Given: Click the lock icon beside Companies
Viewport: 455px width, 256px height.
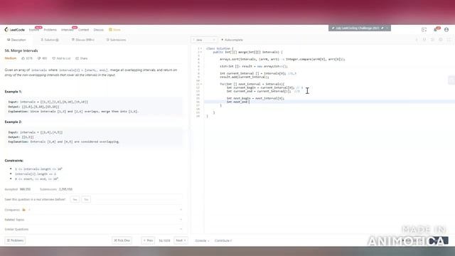Looking at the screenshot, I should [x=23, y=210].
